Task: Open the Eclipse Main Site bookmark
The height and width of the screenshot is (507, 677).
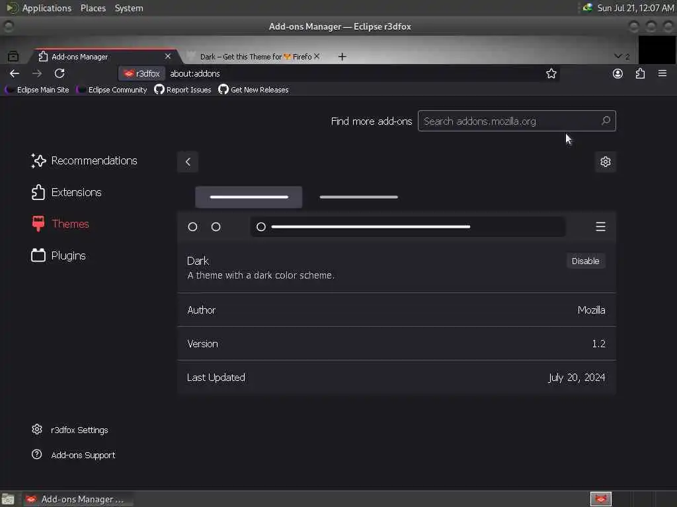Action: [37, 90]
